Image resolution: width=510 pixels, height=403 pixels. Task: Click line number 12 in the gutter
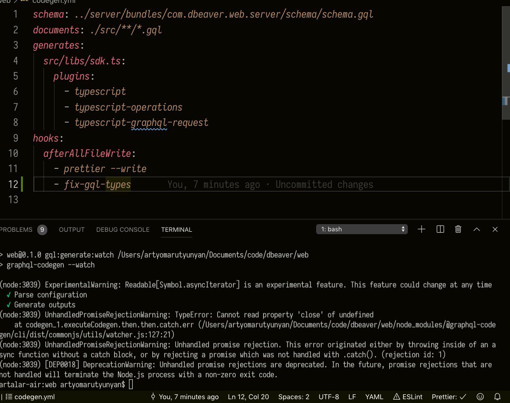click(13, 184)
